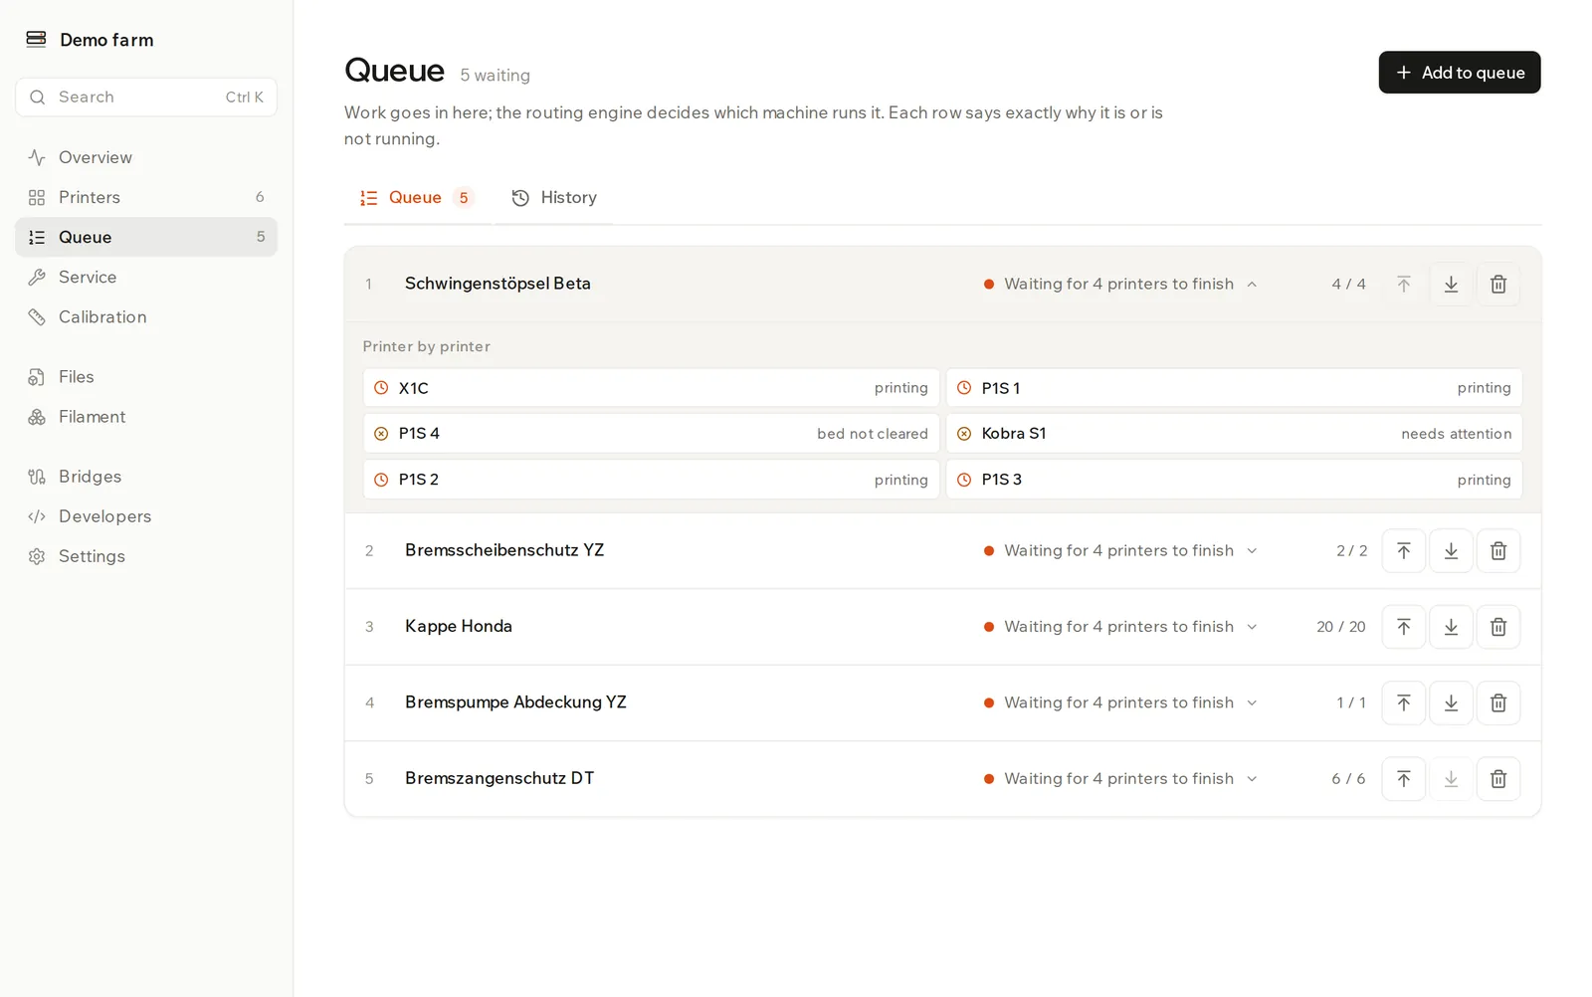Viewport: 1592px width, 997px height.
Task: Open the Files page in sidebar
Action: (146, 376)
